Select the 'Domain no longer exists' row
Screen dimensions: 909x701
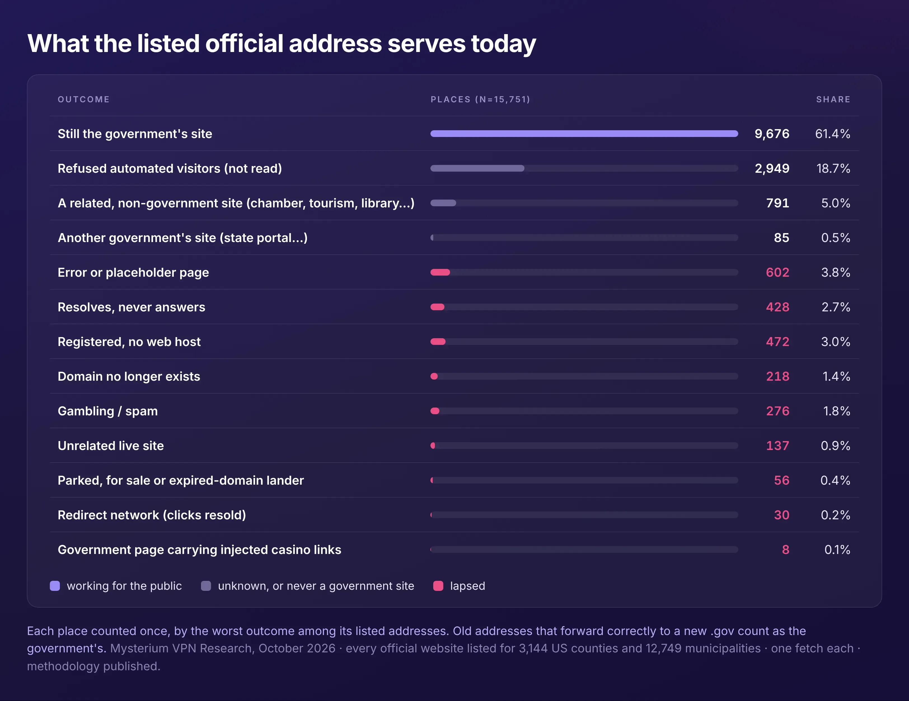(x=455, y=376)
